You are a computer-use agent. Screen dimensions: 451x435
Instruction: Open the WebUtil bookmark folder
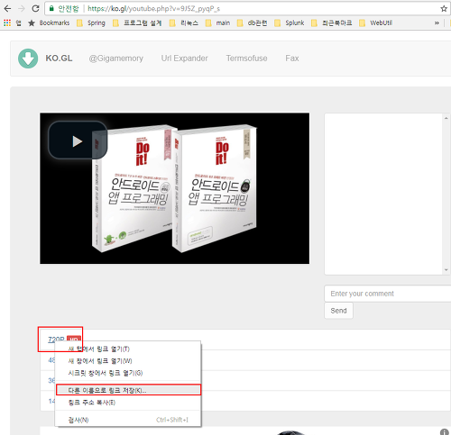click(x=375, y=23)
